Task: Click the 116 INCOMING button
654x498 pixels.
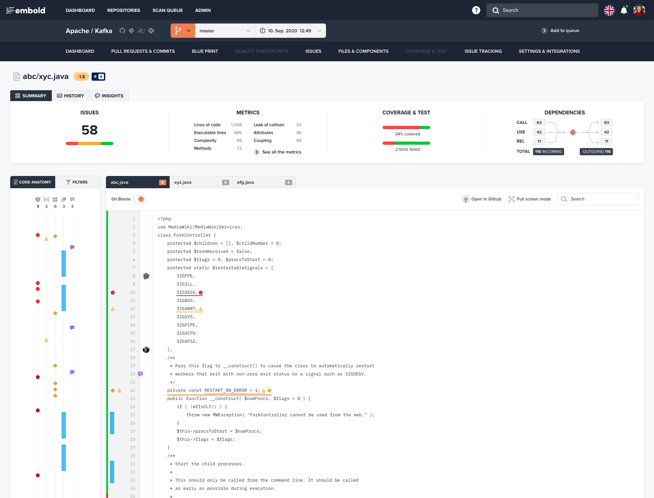Action: coord(548,151)
